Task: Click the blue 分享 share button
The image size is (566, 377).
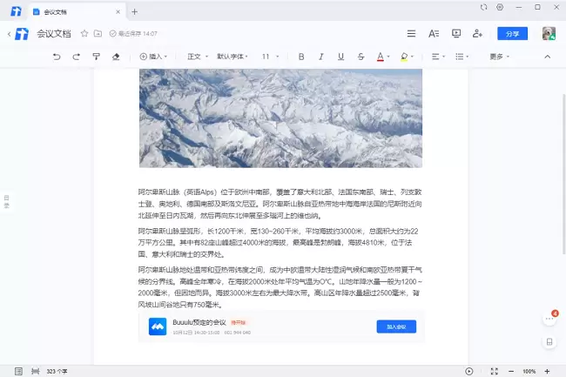Action: pos(512,34)
